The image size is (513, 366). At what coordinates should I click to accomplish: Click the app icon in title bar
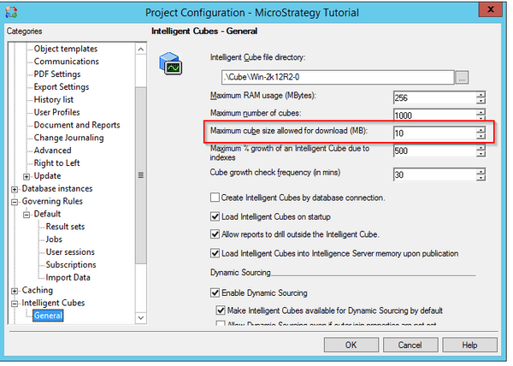(x=11, y=12)
